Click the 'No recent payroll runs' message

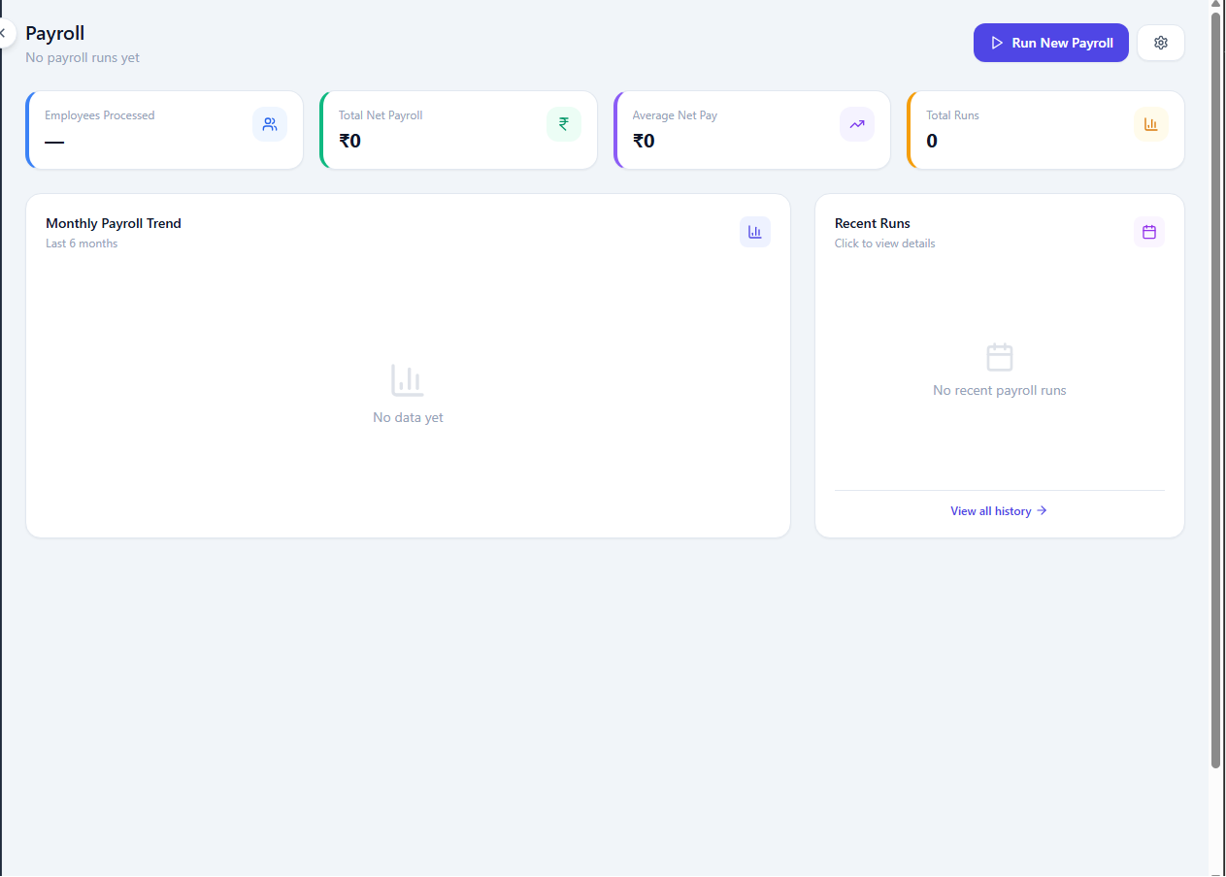(1000, 390)
